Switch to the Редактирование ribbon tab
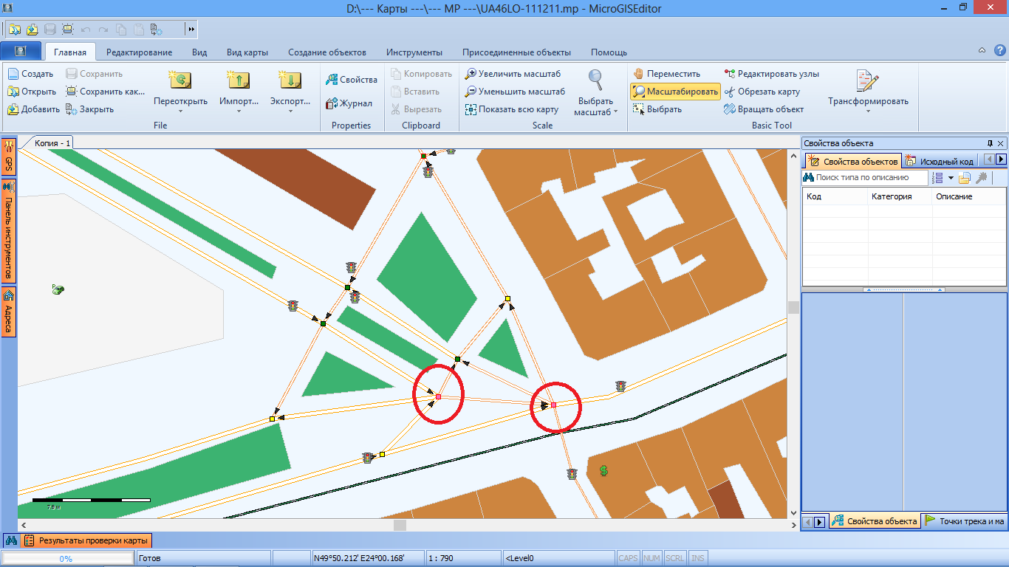 [139, 52]
